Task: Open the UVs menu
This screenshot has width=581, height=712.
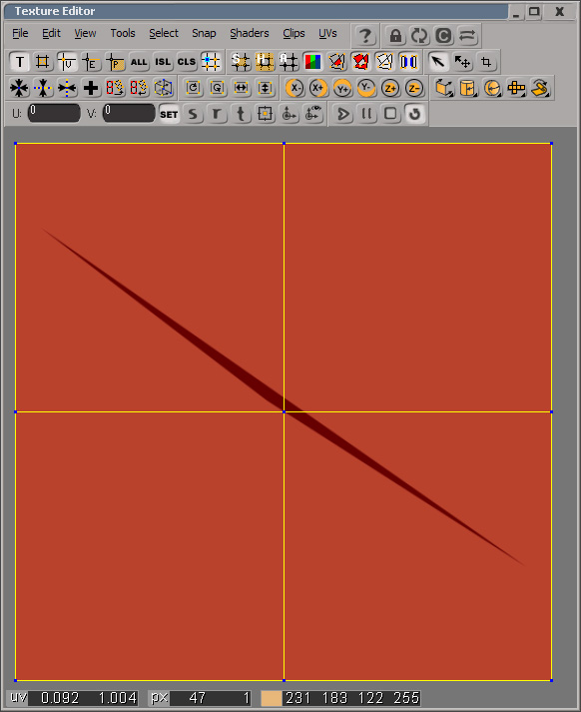Action: click(327, 33)
